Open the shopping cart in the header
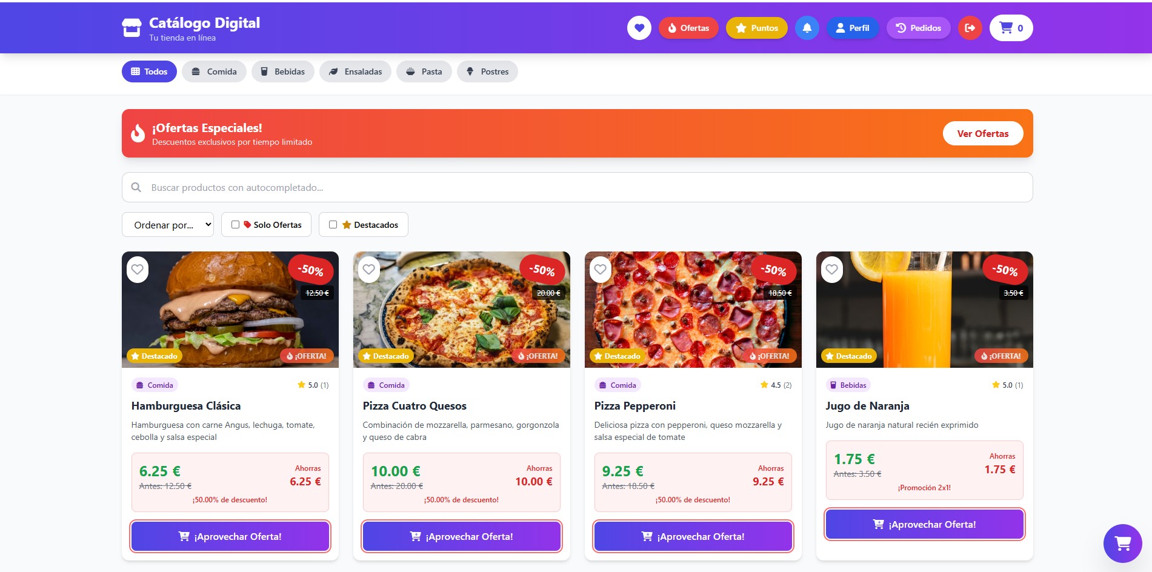 click(1010, 27)
